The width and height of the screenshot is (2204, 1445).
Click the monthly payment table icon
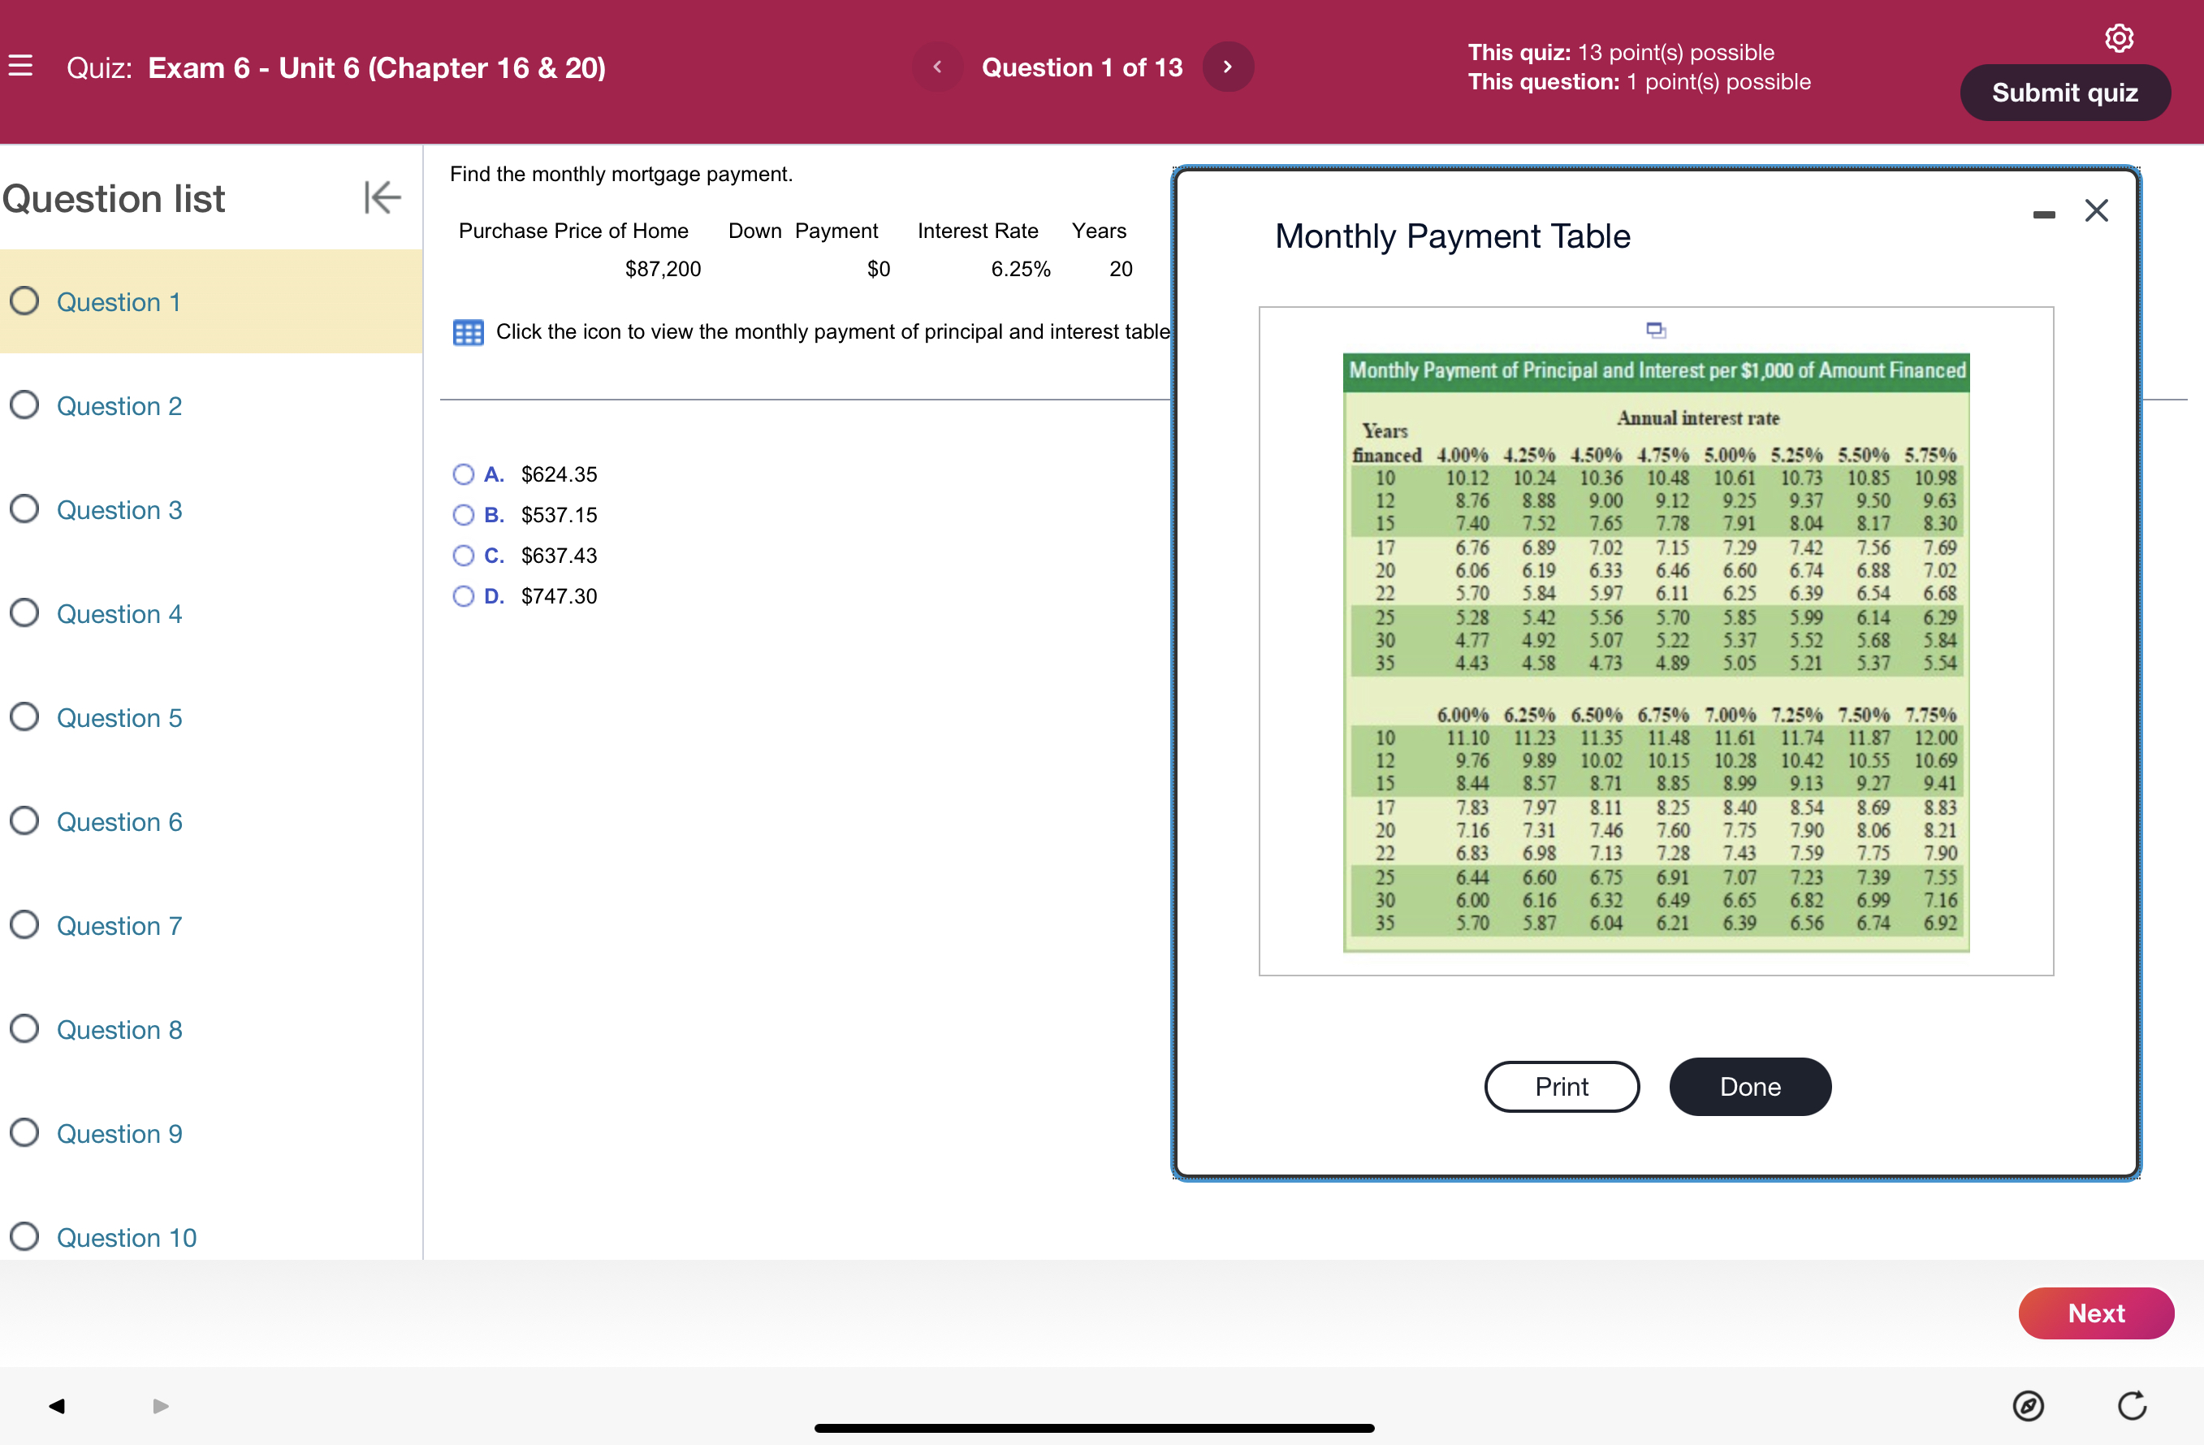click(468, 331)
